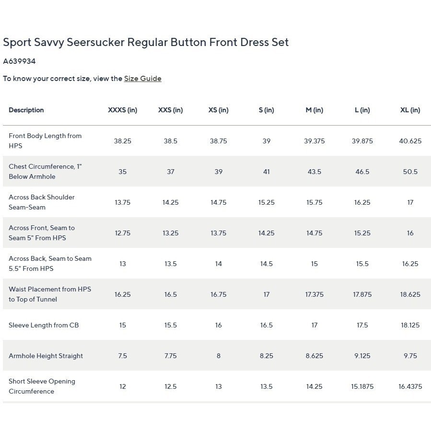Select the S (in) column header
The height and width of the screenshot is (431, 431).
pyautogui.click(x=267, y=110)
